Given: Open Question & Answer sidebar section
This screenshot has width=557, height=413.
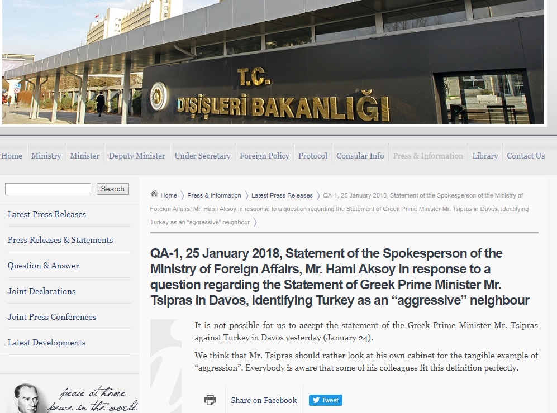Looking at the screenshot, I should click(44, 266).
